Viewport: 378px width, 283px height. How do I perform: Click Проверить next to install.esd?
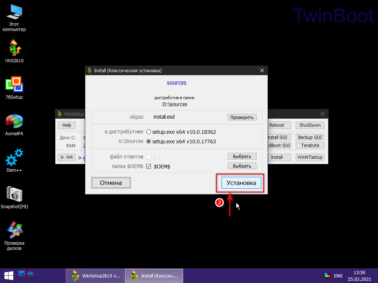click(x=242, y=117)
